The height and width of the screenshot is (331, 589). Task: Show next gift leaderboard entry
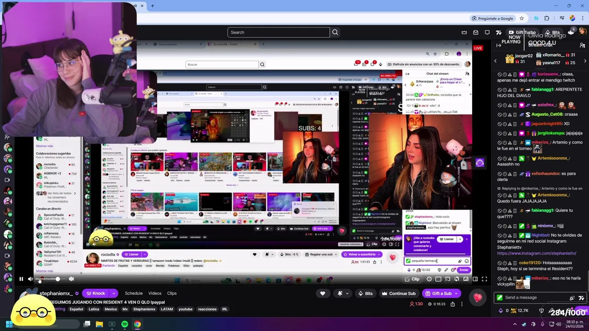[x=584, y=61]
